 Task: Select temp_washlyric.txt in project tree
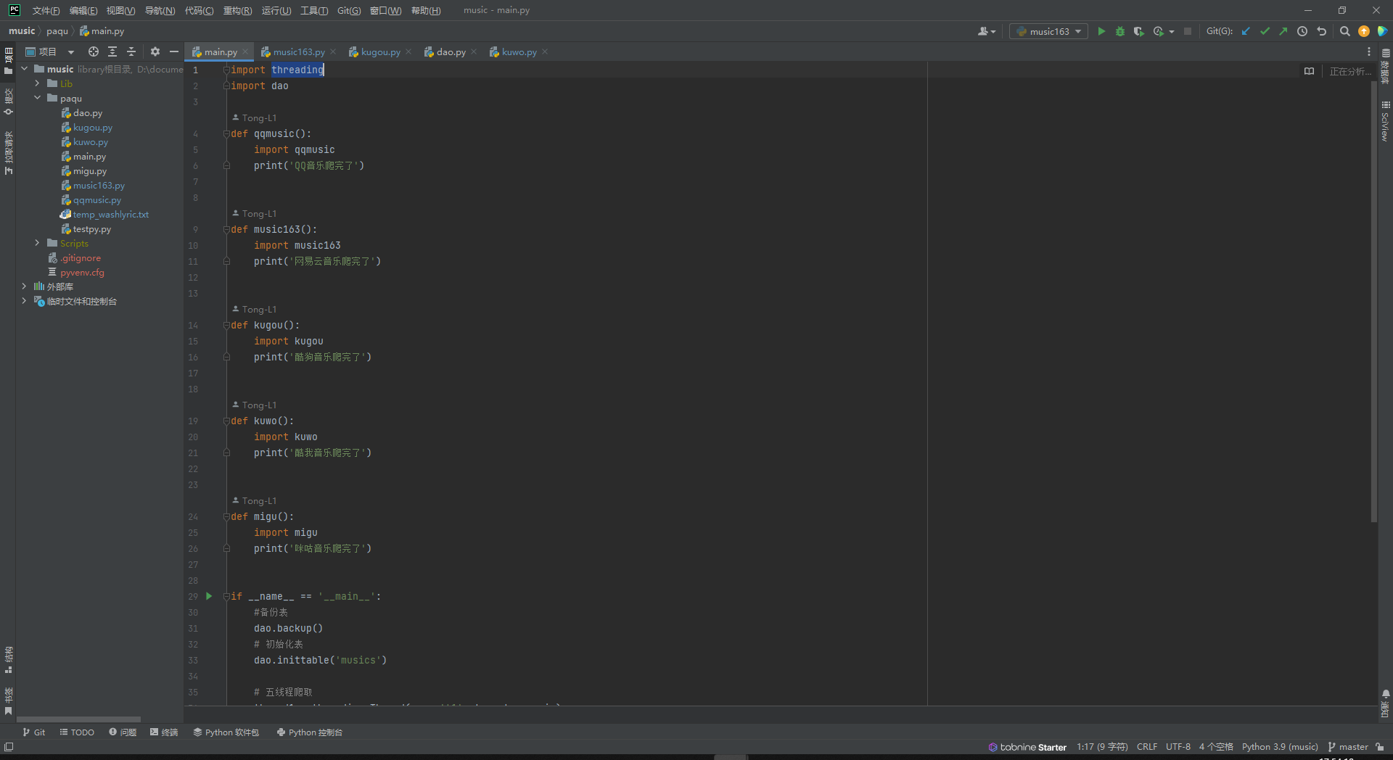(x=110, y=214)
